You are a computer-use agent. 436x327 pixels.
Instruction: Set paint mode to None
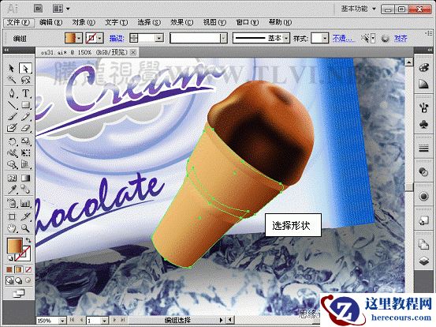tap(28, 269)
